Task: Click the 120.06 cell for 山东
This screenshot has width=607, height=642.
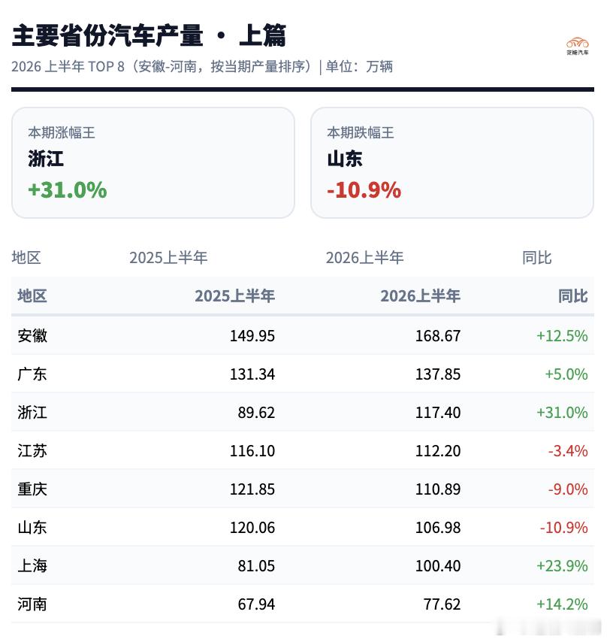Action: [x=252, y=528]
